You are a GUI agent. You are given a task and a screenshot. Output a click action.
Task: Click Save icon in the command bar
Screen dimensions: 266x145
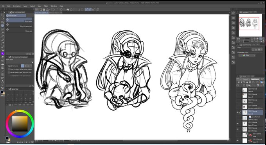click(x=47, y=9)
